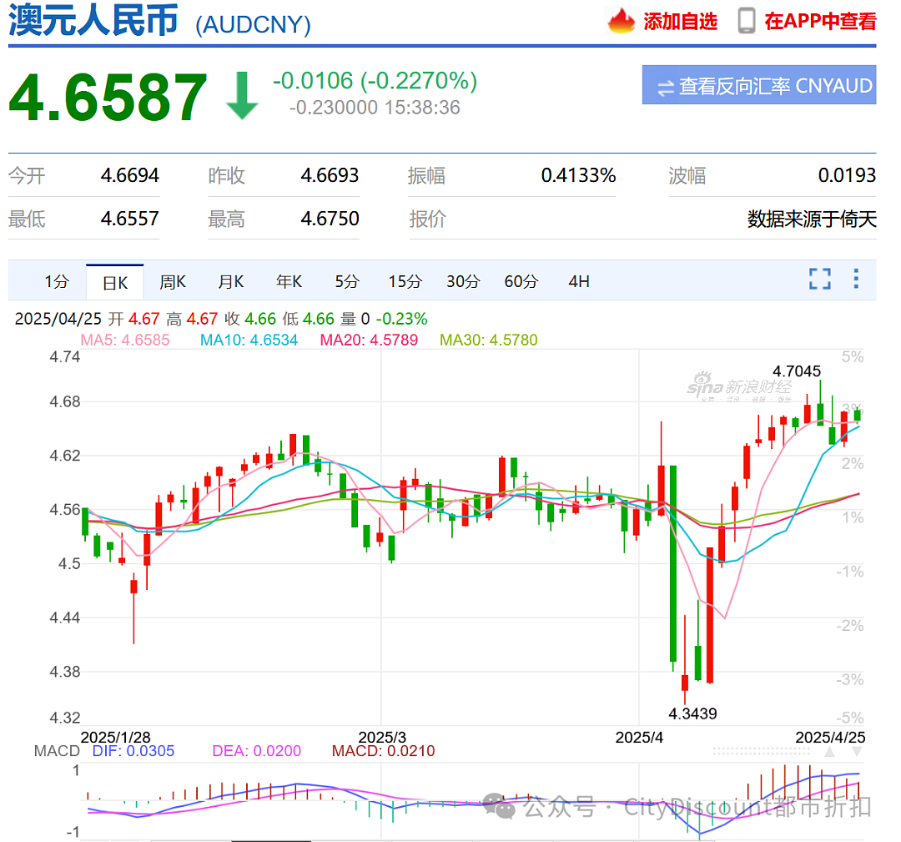The image size is (901, 842).
Task: Select the 30分 chart tab
Action: 463,281
